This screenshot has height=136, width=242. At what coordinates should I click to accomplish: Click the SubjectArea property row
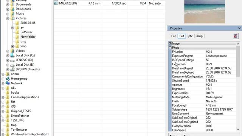click(x=204, y=110)
